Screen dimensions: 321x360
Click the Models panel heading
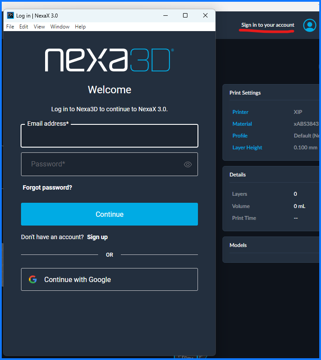coord(238,245)
